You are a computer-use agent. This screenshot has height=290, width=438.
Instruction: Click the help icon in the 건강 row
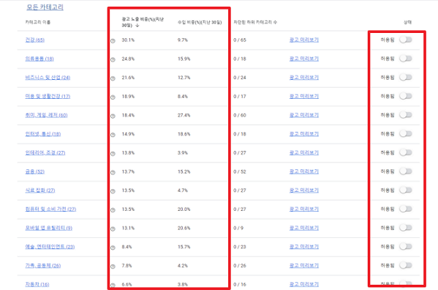tap(113, 41)
